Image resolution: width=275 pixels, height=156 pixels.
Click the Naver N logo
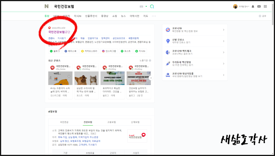46,6
